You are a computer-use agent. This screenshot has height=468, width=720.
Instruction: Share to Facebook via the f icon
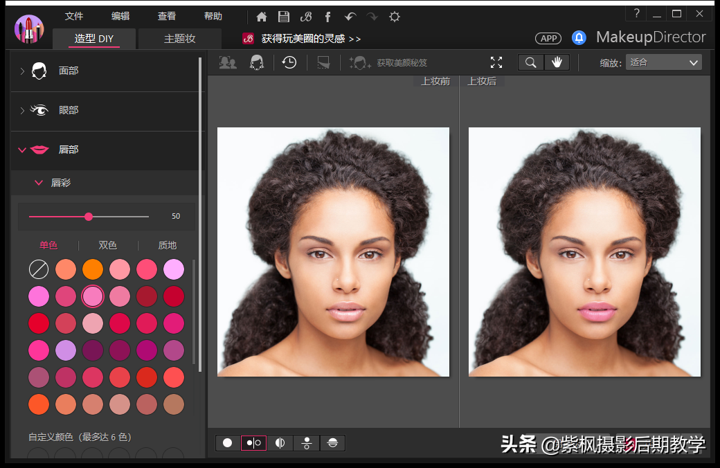click(327, 17)
